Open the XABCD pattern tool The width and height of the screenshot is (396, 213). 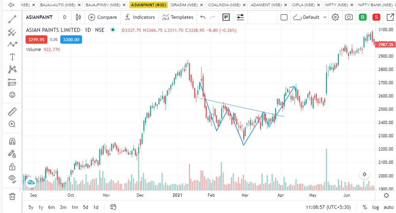click(x=12, y=69)
